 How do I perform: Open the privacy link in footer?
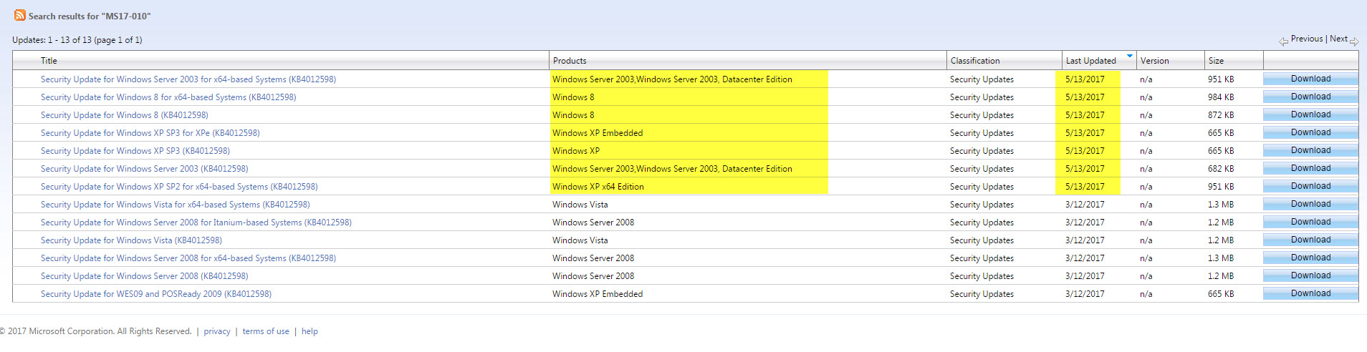tap(217, 331)
